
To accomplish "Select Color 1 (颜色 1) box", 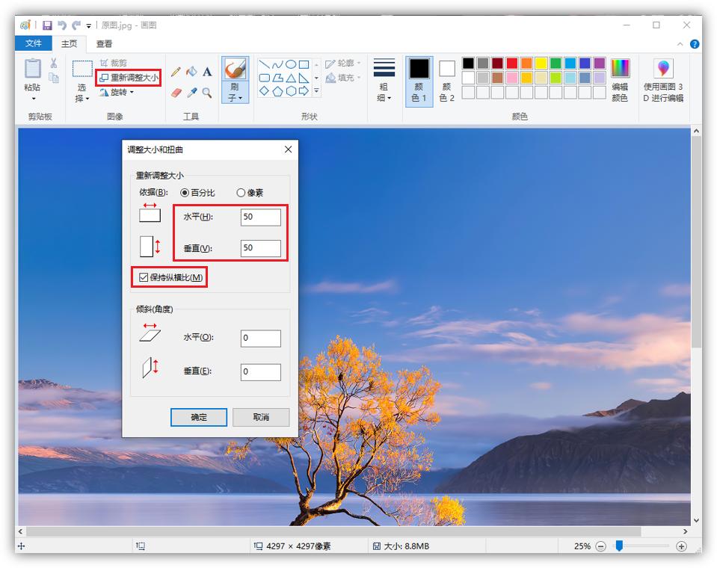I will [x=419, y=81].
